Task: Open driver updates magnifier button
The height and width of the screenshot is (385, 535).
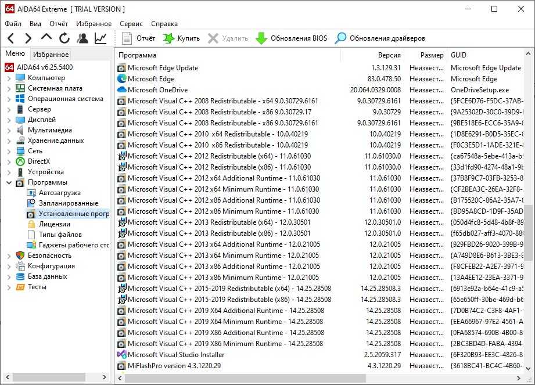Action: tap(380, 38)
